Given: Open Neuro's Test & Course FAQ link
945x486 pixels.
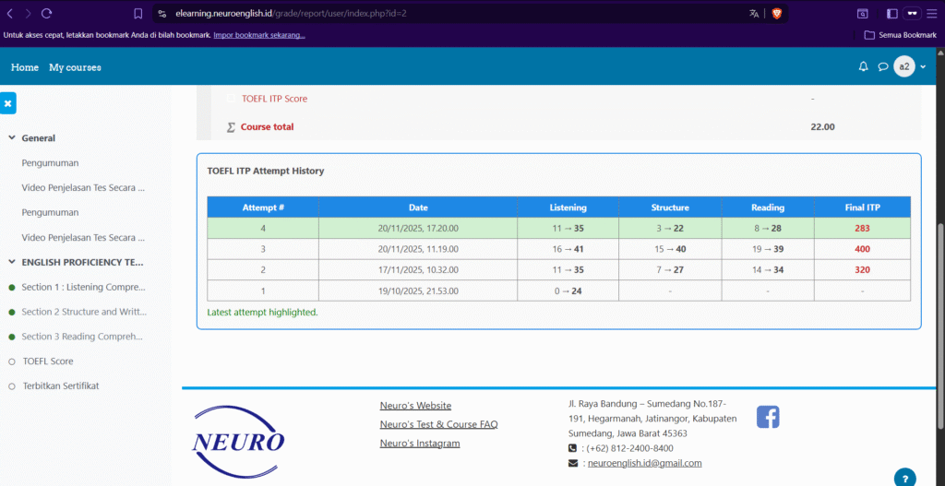Looking at the screenshot, I should (x=438, y=424).
